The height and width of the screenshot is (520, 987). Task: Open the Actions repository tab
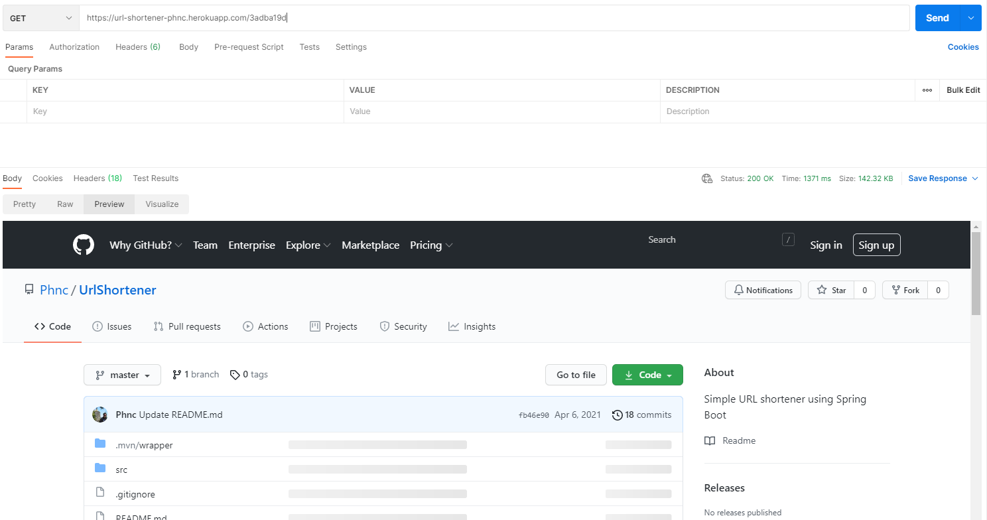[265, 326]
